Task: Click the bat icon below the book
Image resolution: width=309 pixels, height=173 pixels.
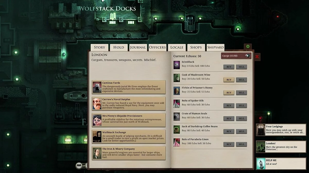Action: tap(79, 166)
